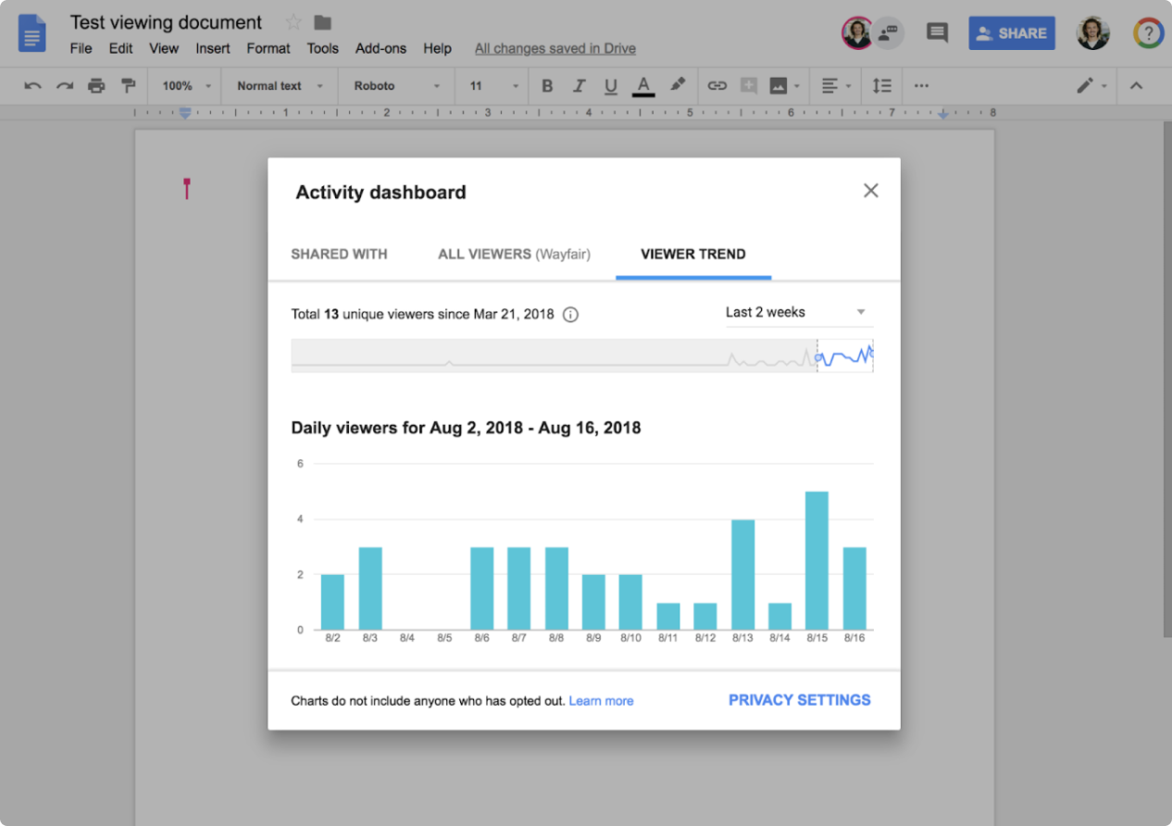Click the insert link icon

point(717,86)
